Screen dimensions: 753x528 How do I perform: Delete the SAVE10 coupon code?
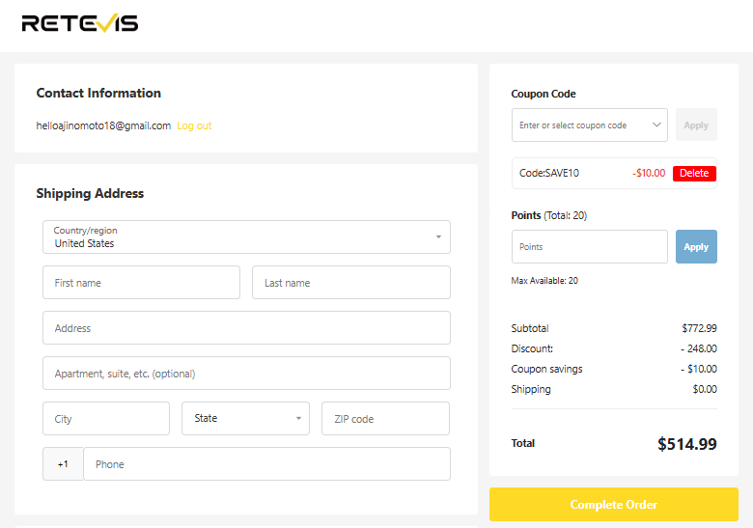pos(694,174)
